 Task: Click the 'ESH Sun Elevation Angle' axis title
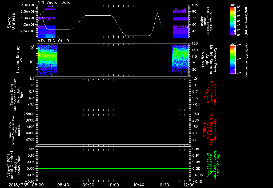tap(206, 21)
